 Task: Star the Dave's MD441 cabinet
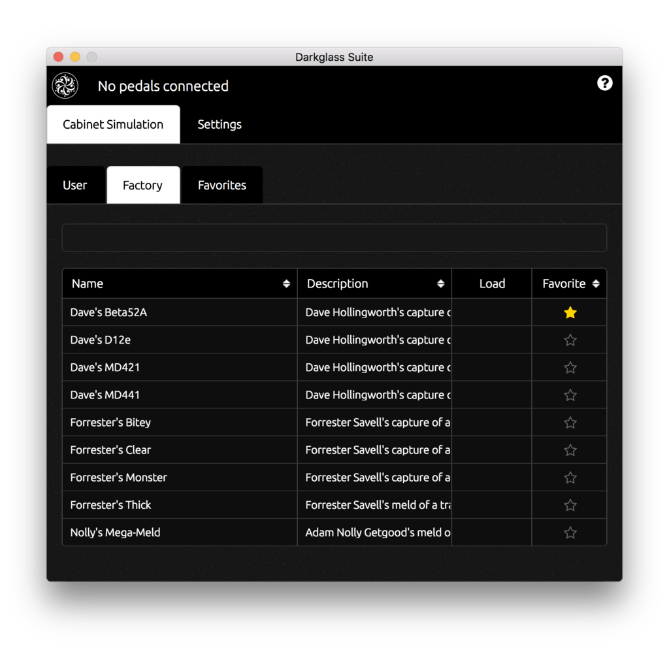pyautogui.click(x=570, y=395)
